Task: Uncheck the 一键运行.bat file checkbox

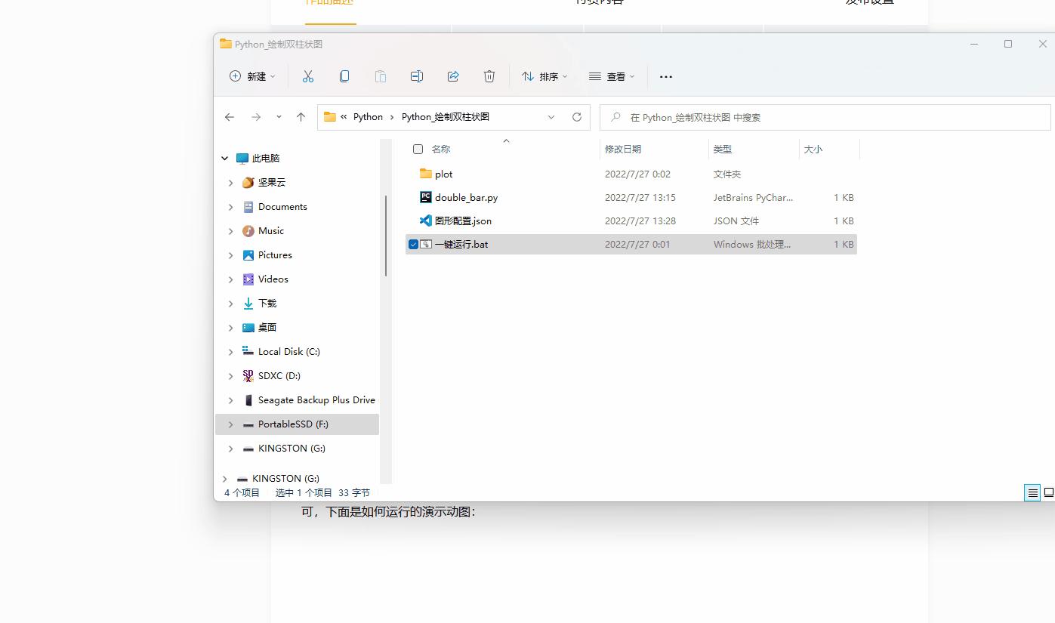Action: (x=413, y=245)
